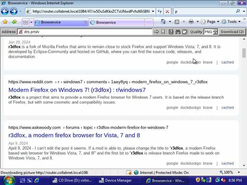Open more options dots under Jan 29 result
Viewport: 247px width, 185px height.
click(217, 63)
